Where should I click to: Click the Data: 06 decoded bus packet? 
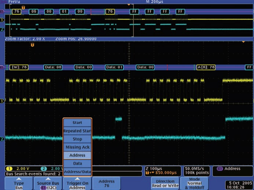[x=53, y=67]
